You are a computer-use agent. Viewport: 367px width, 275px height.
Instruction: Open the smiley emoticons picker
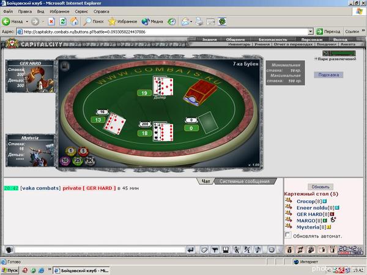pyautogui.click(x=272, y=250)
